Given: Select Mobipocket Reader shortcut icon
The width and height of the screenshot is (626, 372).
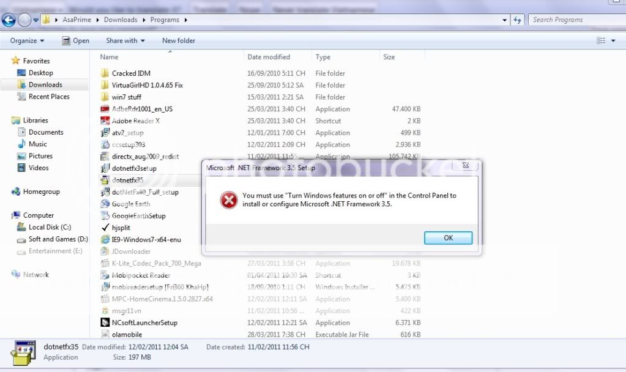Looking at the screenshot, I should (x=105, y=275).
